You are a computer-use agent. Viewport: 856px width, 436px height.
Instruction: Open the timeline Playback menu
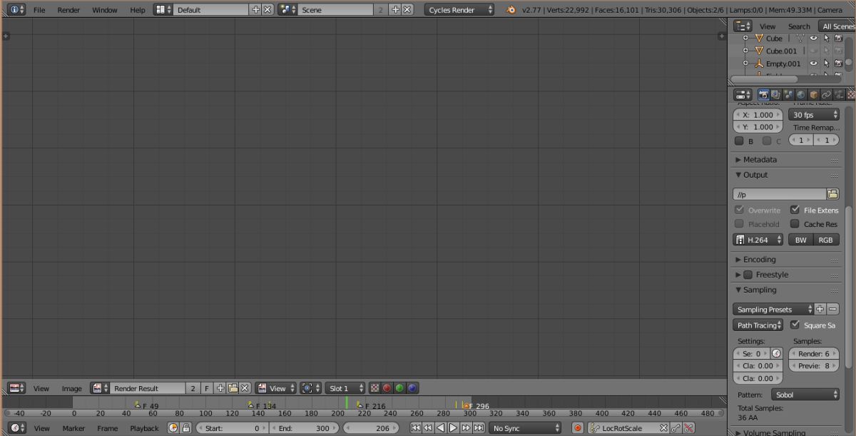click(144, 428)
